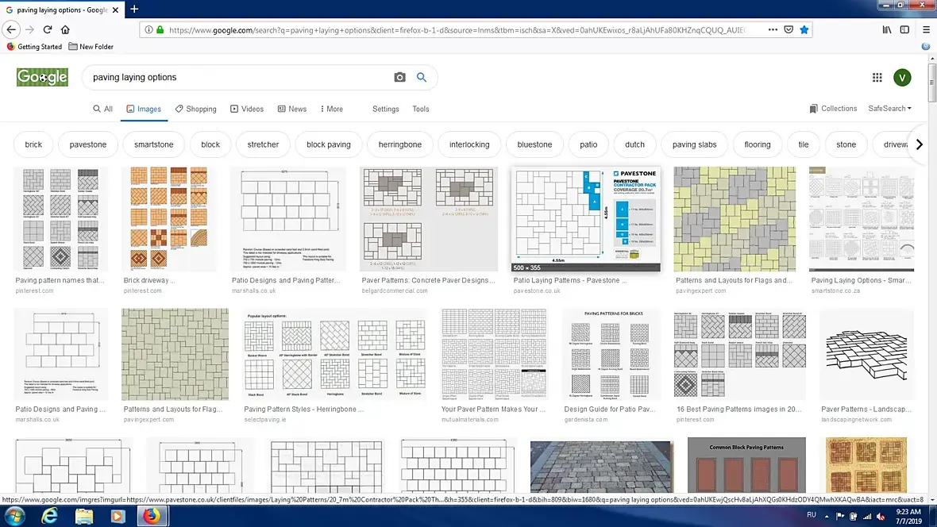The width and height of the screenshot is (937, 527).
Task: Filter by bluestone chip
Action: point(535,144)
